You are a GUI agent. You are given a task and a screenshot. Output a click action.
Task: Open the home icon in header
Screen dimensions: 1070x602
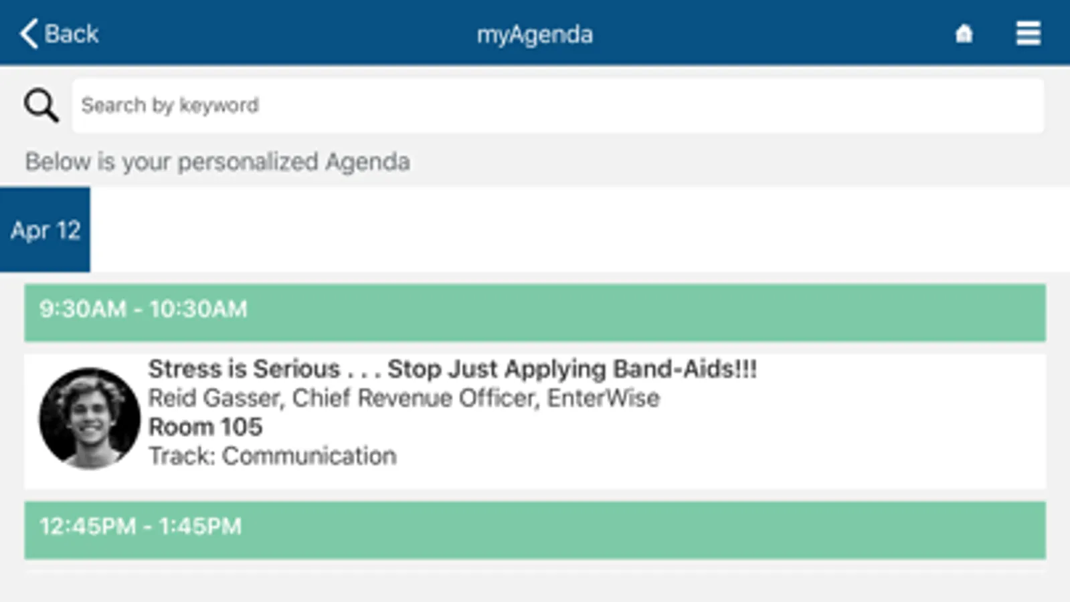point(964,33)
